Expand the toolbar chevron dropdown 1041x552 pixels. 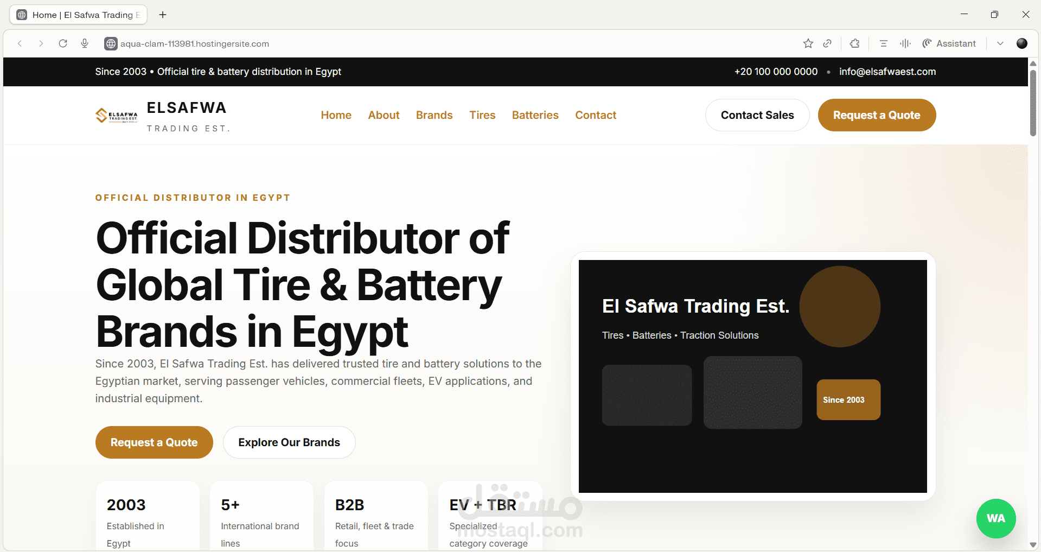point(1000,43)
